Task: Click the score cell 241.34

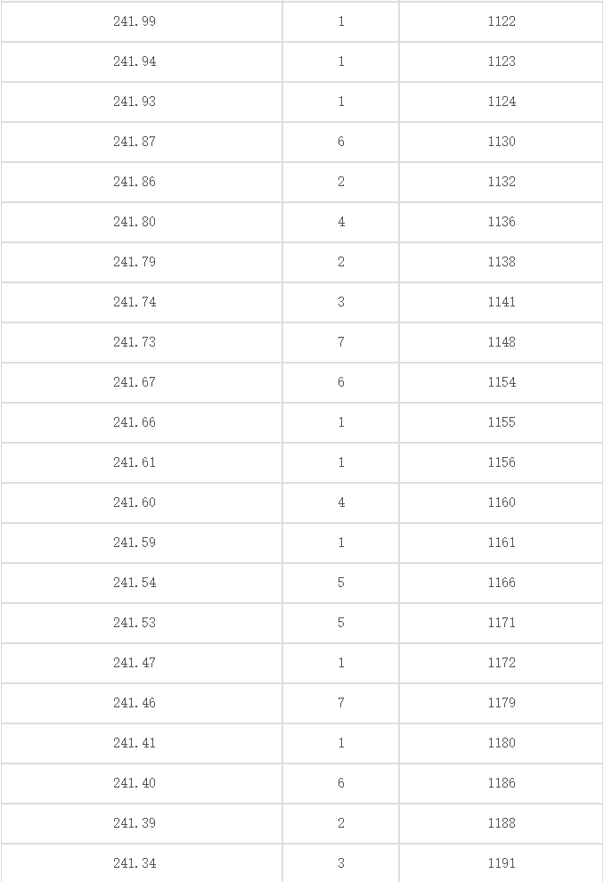Action: (x=135, y=863)
